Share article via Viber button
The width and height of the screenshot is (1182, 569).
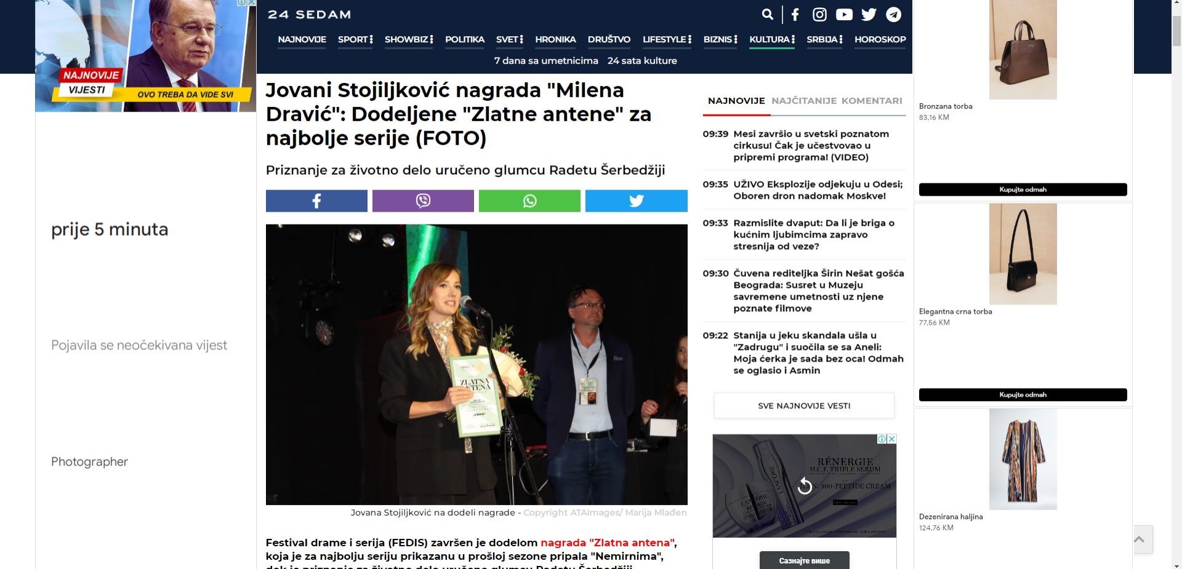[x=423, y=201]
